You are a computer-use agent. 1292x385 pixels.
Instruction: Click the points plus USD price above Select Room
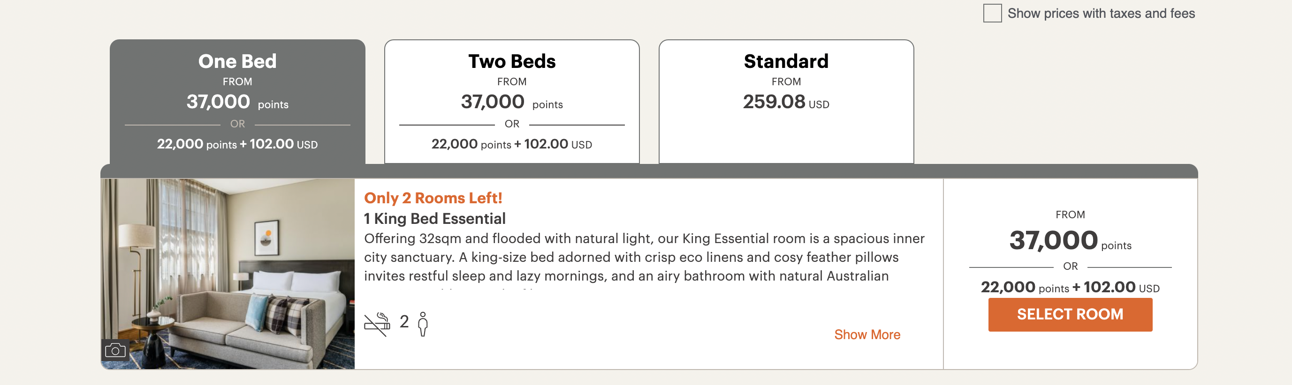1070,288
